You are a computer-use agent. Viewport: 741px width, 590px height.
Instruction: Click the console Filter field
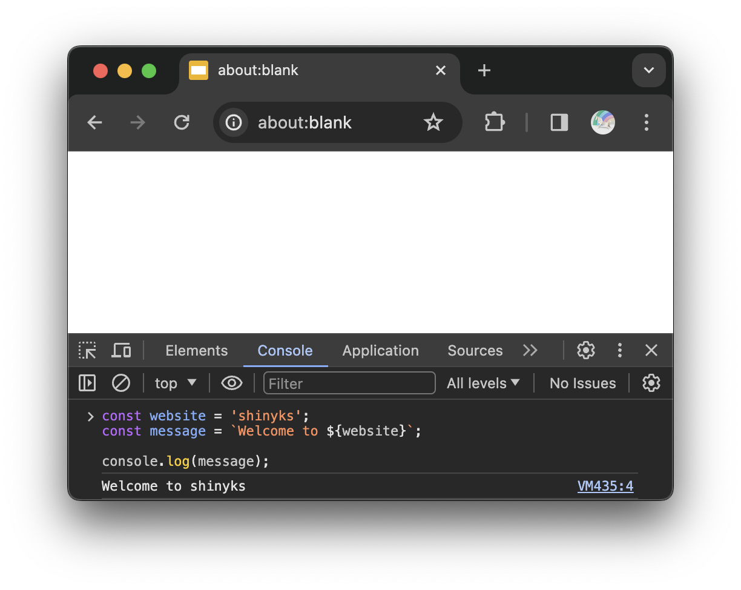(349, 383)
